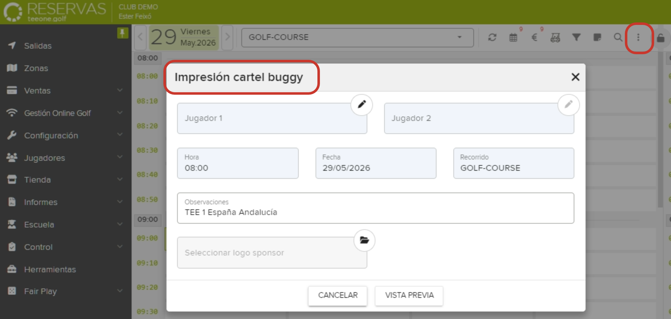671x319 pixels.
Task: Expand the Tienda chevron
Action: [x=120, y=179]
